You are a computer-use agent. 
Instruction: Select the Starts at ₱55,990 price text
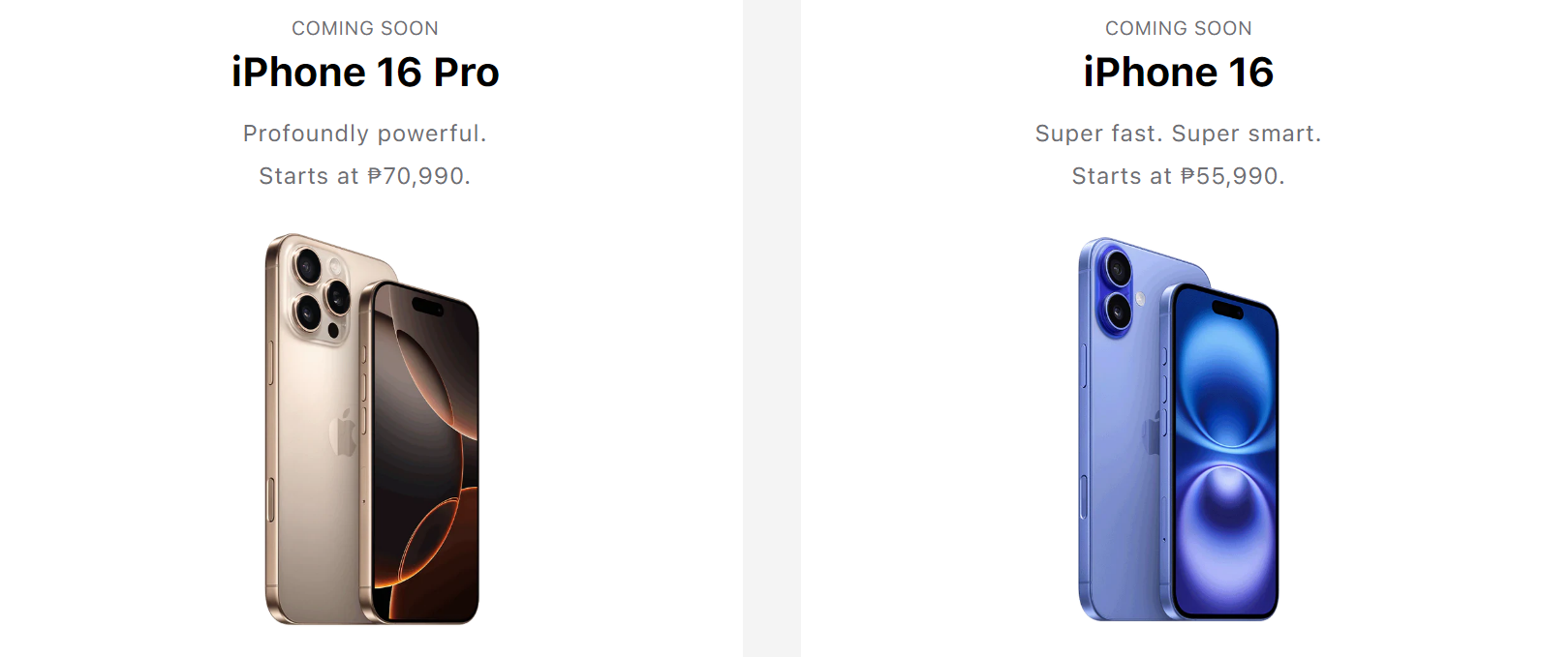tap(1178, 176)
